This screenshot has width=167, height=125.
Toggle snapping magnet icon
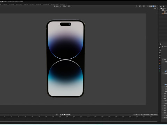click(x=64, y=6)
